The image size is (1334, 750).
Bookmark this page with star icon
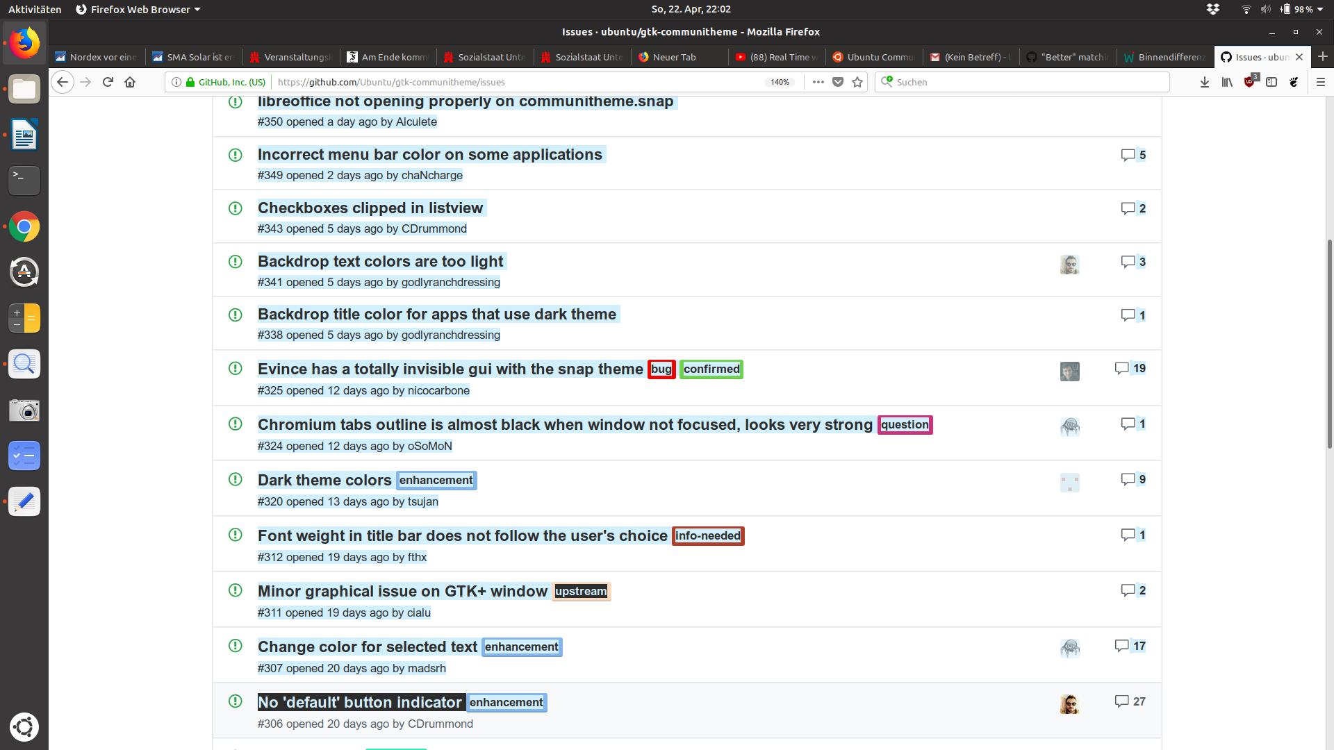click(x=857, y=82)
